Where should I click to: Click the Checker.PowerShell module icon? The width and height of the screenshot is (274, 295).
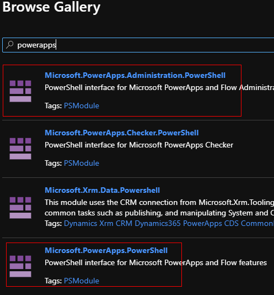coord(20,149)
